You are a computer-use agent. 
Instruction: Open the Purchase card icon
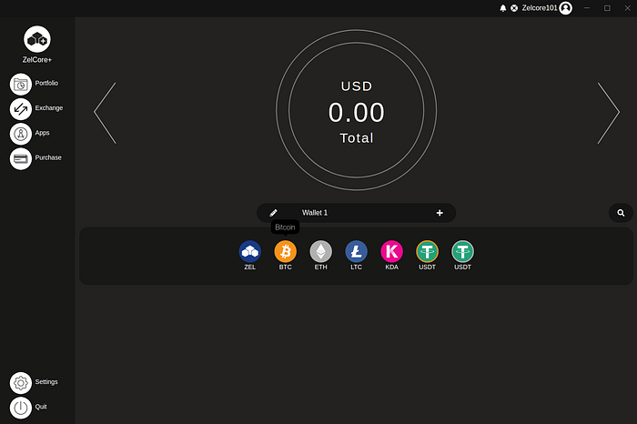(21, 158)
